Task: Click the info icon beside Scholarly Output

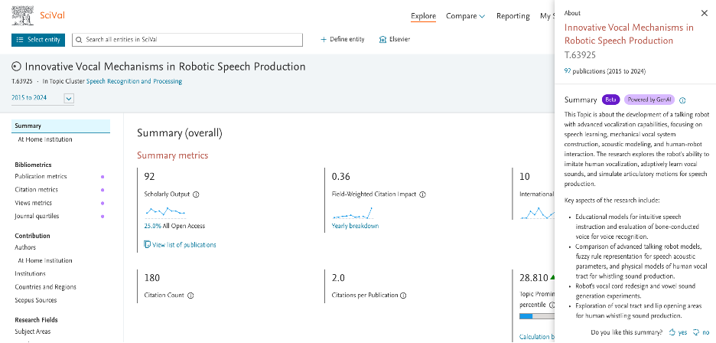Action: [196, 194]
